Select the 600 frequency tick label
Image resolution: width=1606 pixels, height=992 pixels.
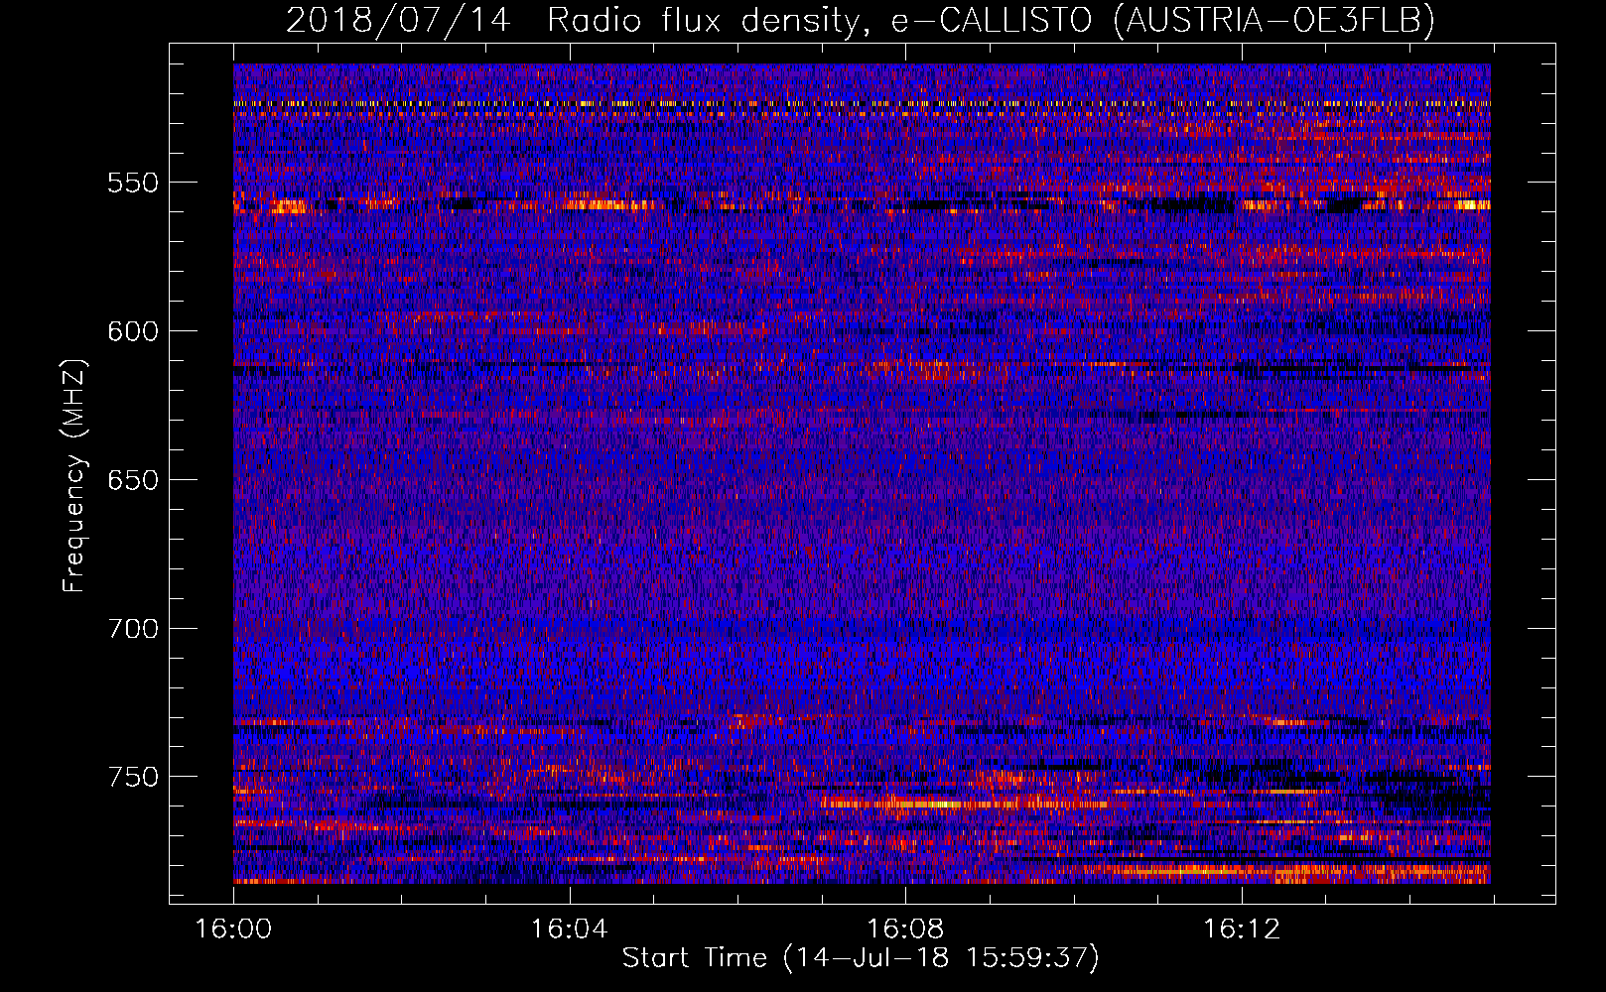pyautogui.click(x=133, y=331)
